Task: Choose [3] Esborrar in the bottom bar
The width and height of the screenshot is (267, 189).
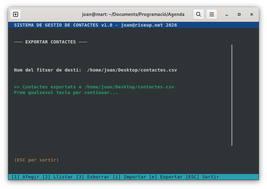Action: (93, 177)
